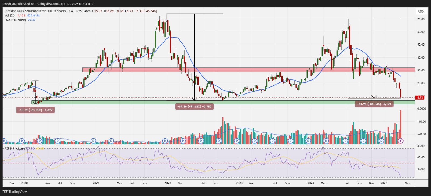This screenshot has width=431, height=196.
Task: Click the red resistance zone rectangle near 30.00
Action: pos(249,70)
